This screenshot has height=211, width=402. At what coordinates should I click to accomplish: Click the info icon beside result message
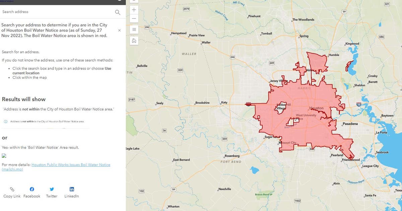pyautogui.click(x=5, y=121)
